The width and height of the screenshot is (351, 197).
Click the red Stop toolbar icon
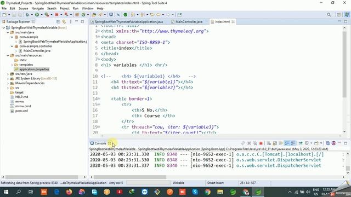coord(56,15)
